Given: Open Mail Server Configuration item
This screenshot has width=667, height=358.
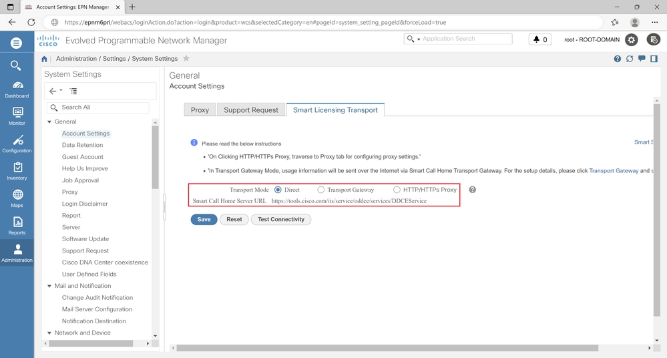Looking at the screenshot, I should tap(97, 309).
